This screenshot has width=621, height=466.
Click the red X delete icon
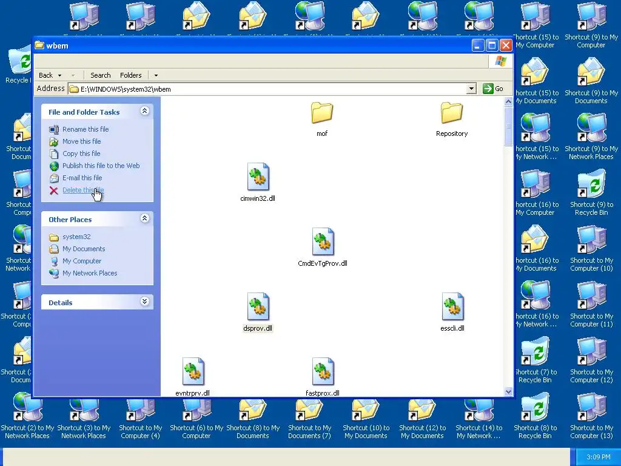tap(54, 191)
